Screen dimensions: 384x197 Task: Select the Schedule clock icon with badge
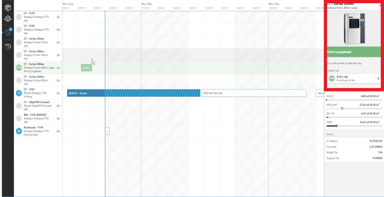tap(8, 32)
